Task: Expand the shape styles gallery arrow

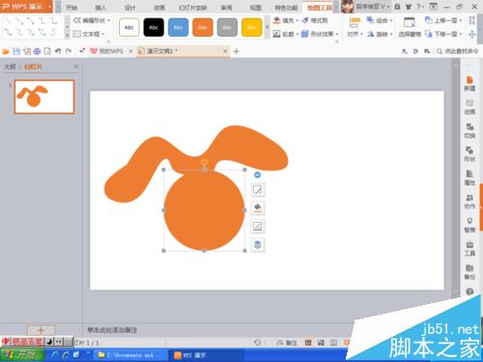Action: [x=267, y=28]
